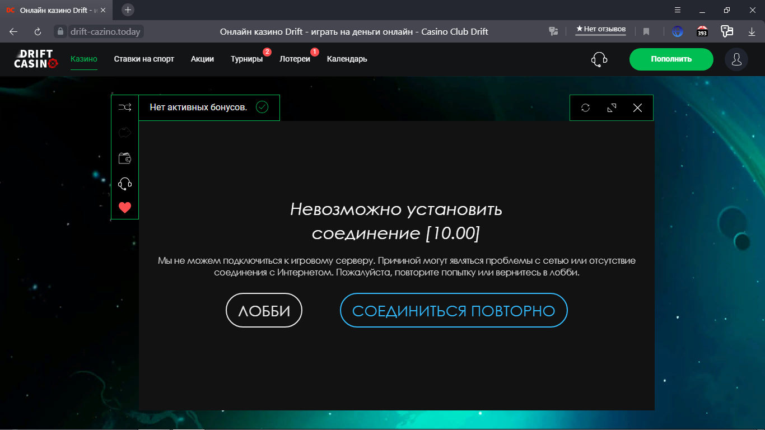Click the headset support icon in game sidebar
This screenshot has width=765, height=430.
pos(125,184)
